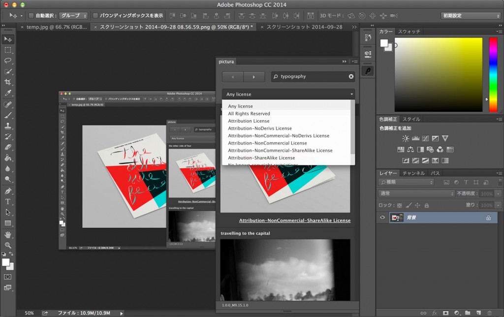Select the Eraser tool
The width and height of the screenshot is (504, 317).
[x=8, y=147]
